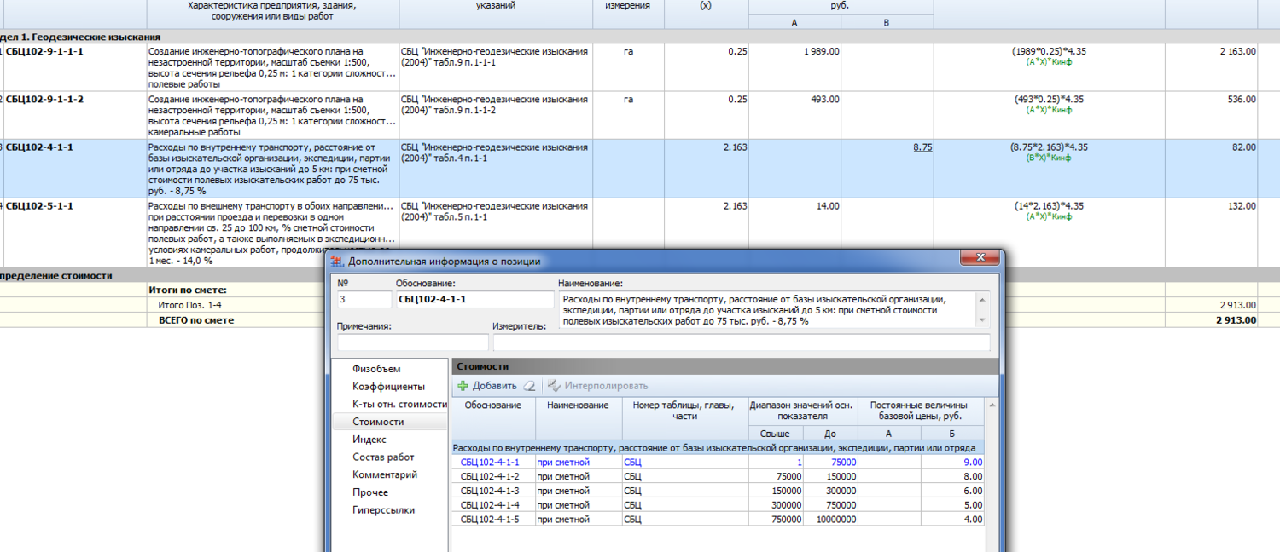Show the Гиперссылки section
1280x552 pixels.
(383, 510)
